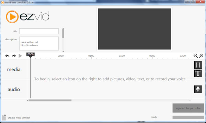Click the ezvid title bar app icon
The image size is (206, 123).
click(2, 2)
